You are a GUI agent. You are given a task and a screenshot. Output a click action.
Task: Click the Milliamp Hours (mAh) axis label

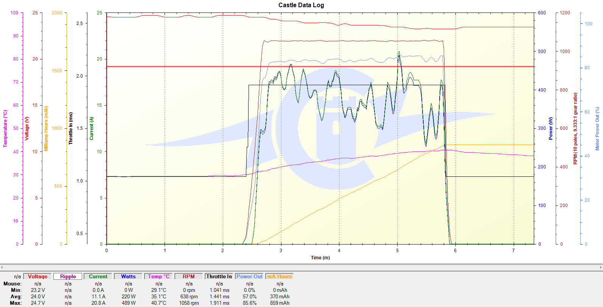pyautogui.click(x=46, y=128)
